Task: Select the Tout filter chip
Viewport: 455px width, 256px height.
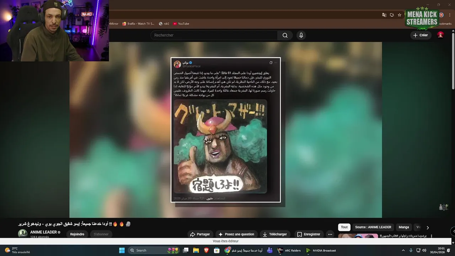Action: (344, 227)
